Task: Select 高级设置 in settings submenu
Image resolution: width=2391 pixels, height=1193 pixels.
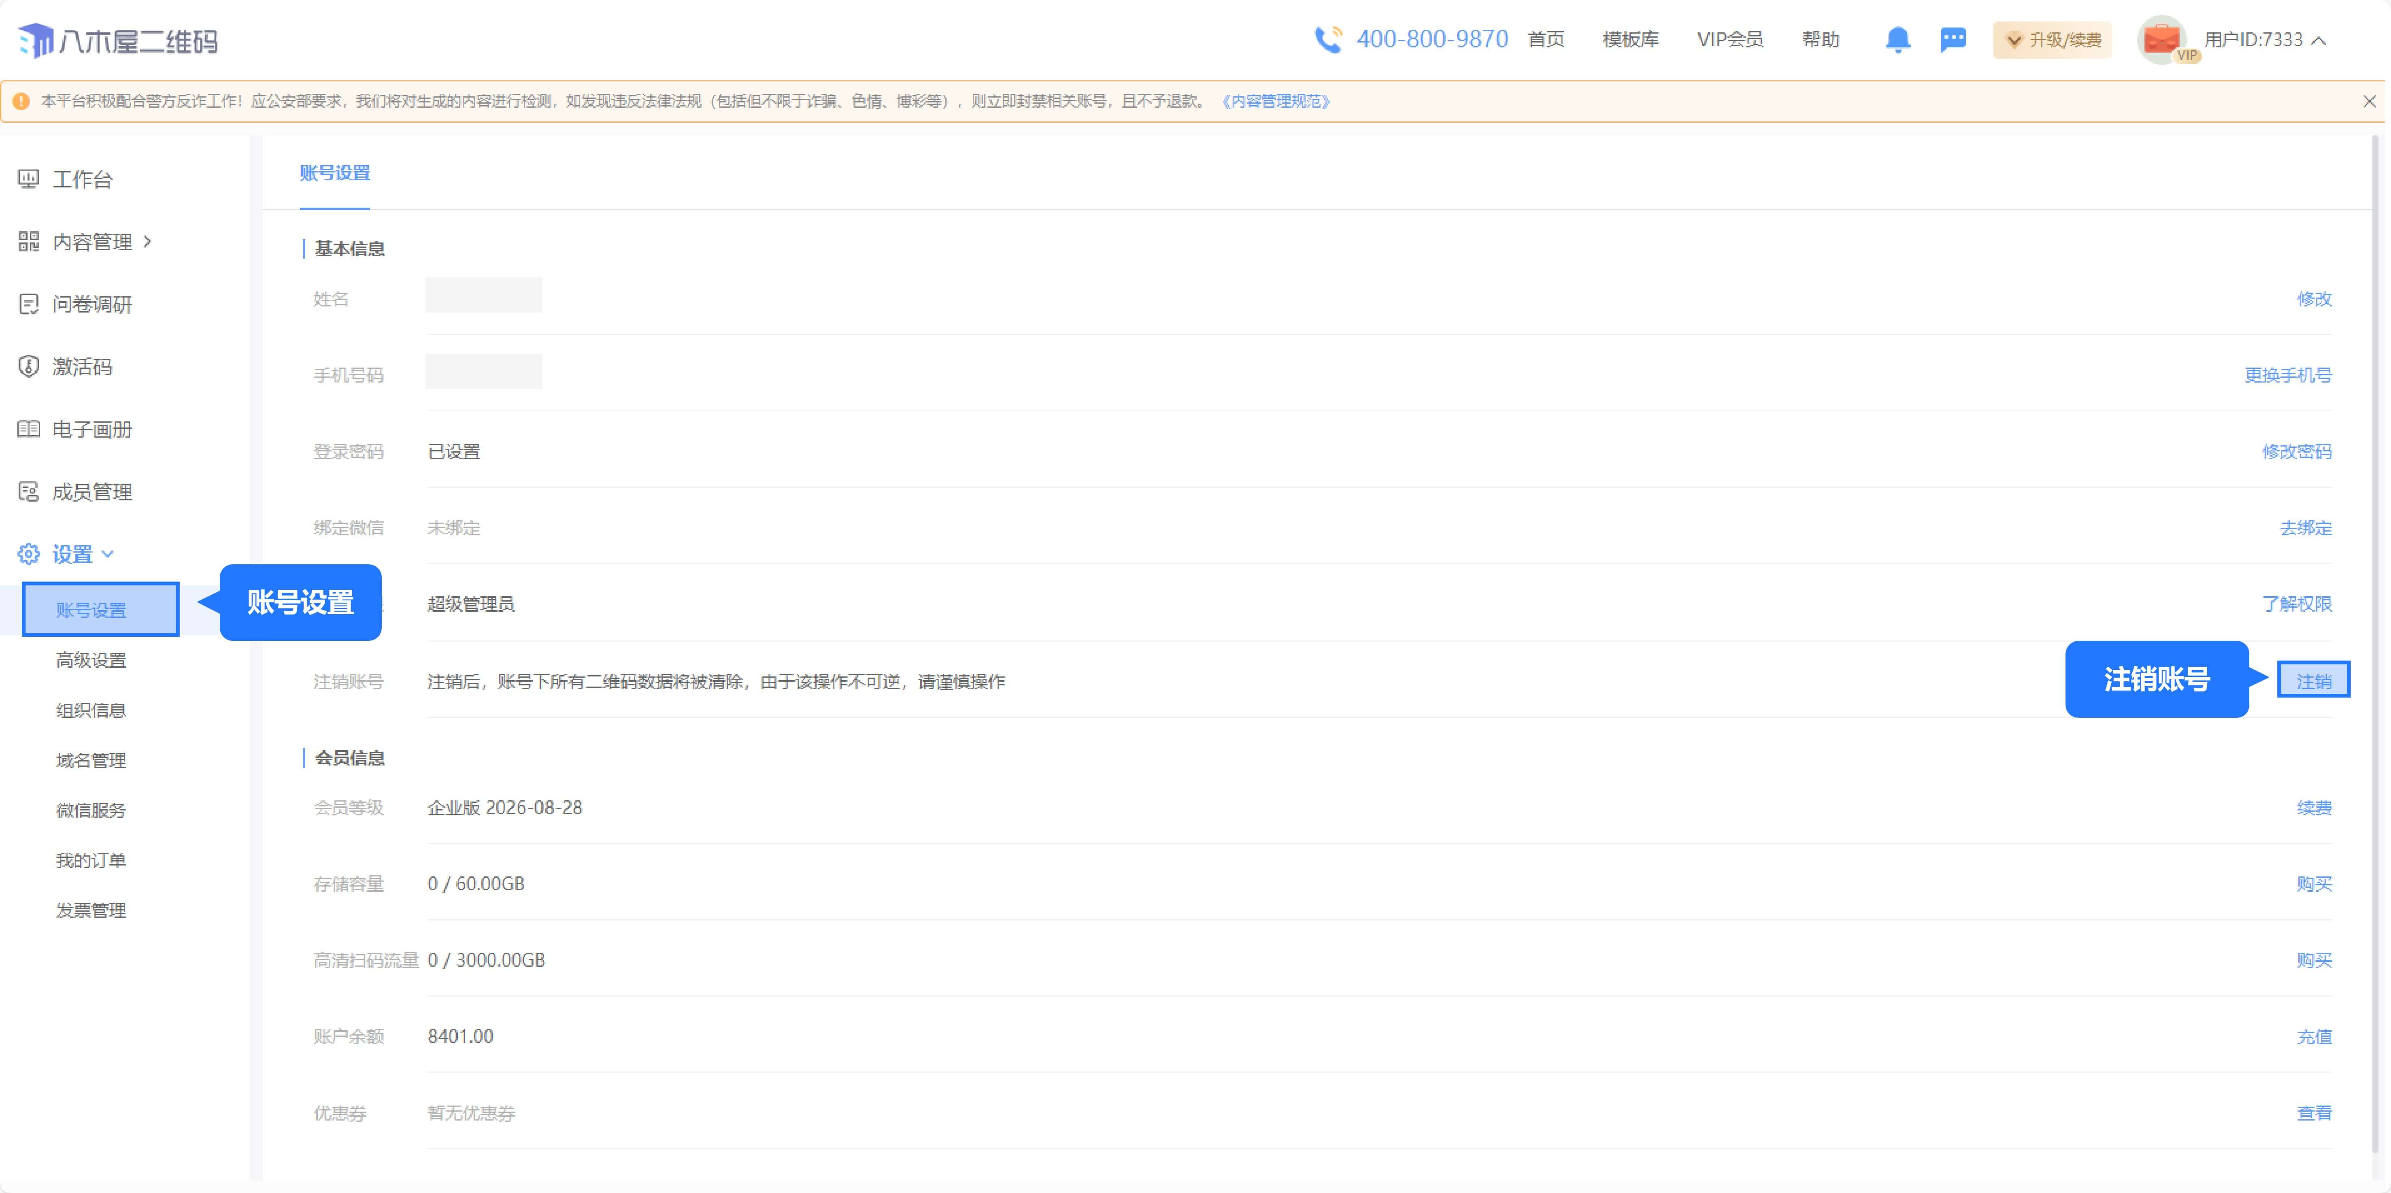Action: (x=91, y=660)
